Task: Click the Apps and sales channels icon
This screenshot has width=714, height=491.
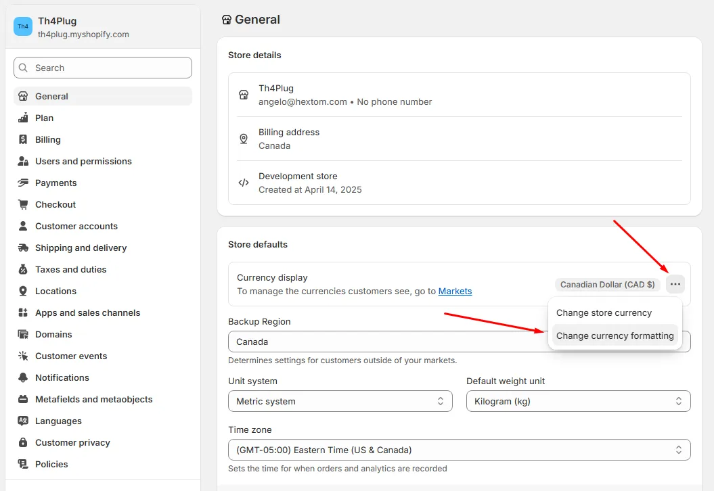Action: pyautogui.click(x=23, y=312)
